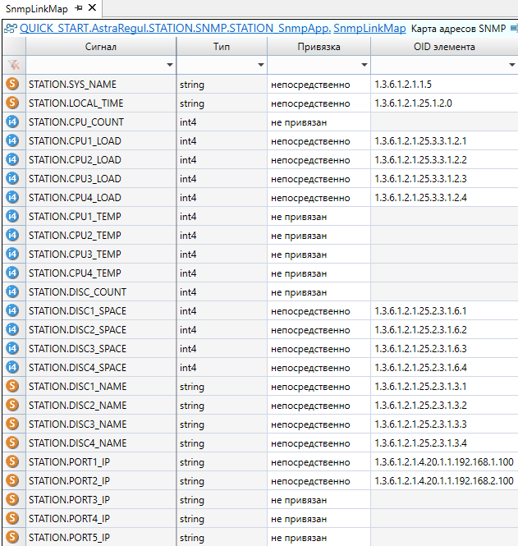Close the SnmpLinkMap tab
518x546 pixels.
tap(92, 8)
